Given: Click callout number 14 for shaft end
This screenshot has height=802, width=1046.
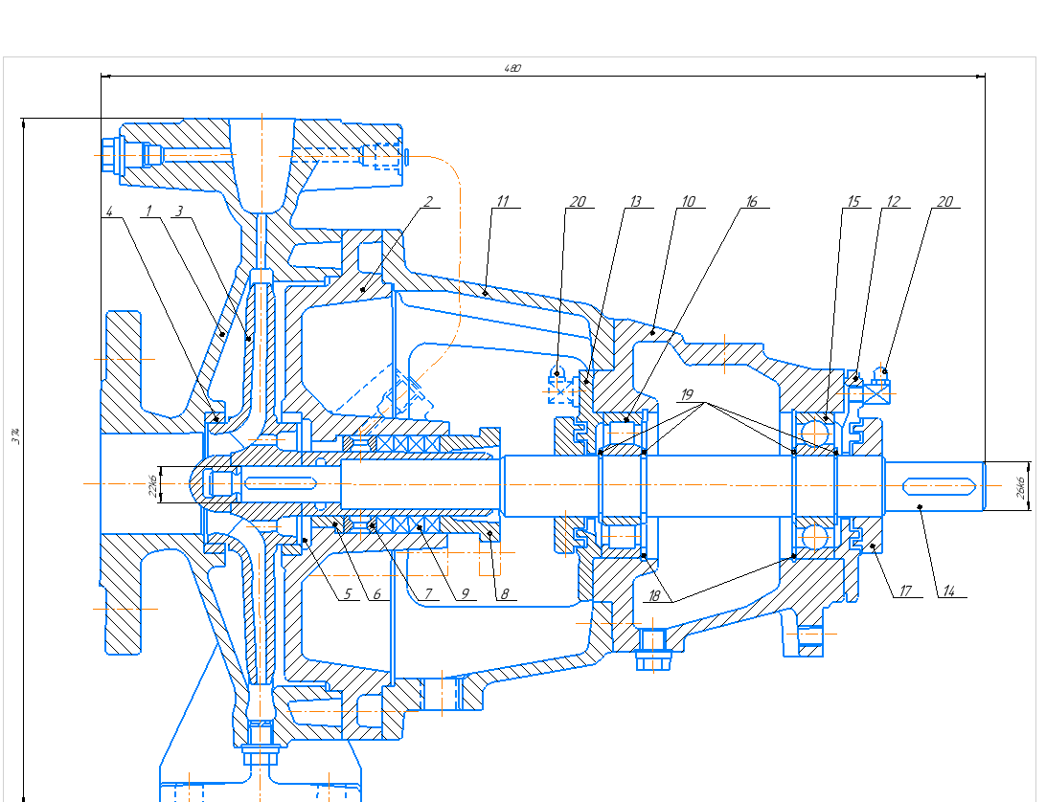Looking at the screenshot, I should pos(948,590).
